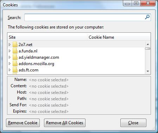Expand the addons.mozilla.org disclosure triangle
This screenshot has width=158, height=133.
click(10, 64)
